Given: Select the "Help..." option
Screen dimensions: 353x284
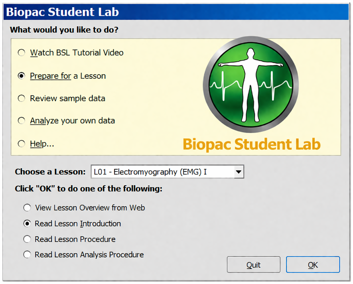Looking at the screenshot, I should (x=21, y=144).
